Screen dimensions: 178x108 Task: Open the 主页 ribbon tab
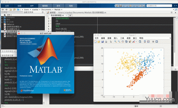(7, 6)
